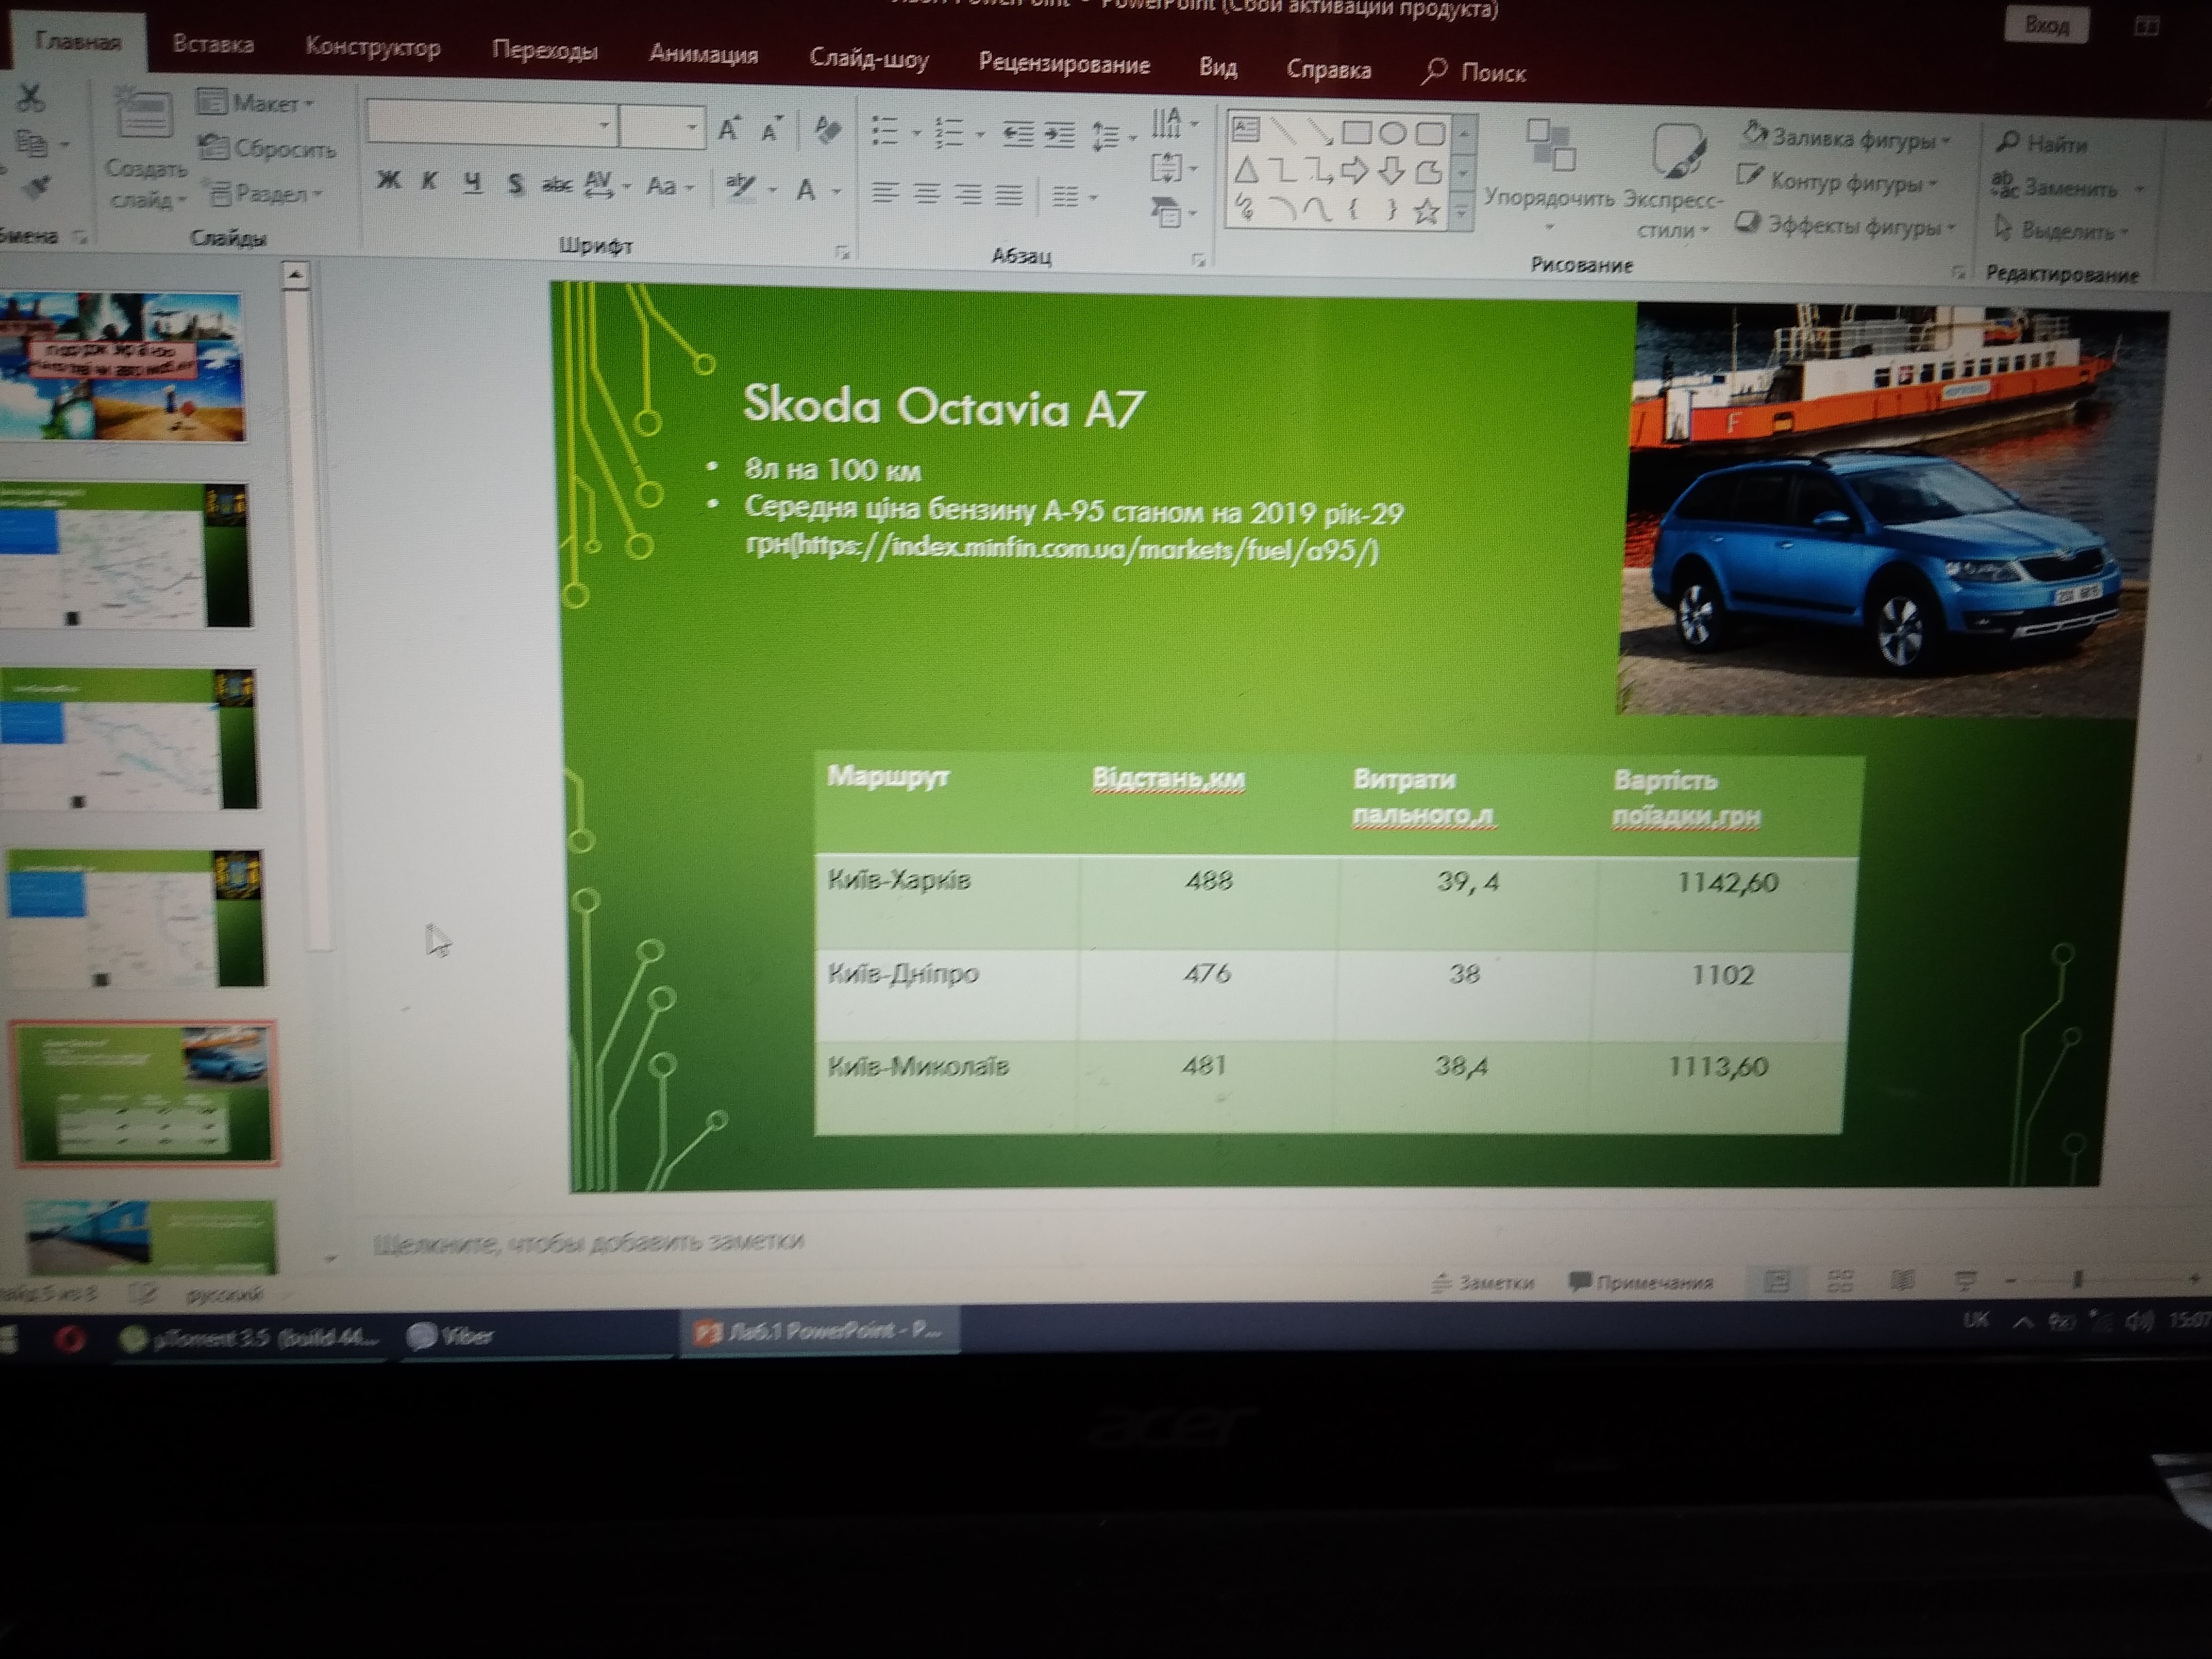This screenshot has height=1659, width=2212.
Task: Click the Заметки notes status button
Action: pyautogui.click(x=1483, y=1283)
